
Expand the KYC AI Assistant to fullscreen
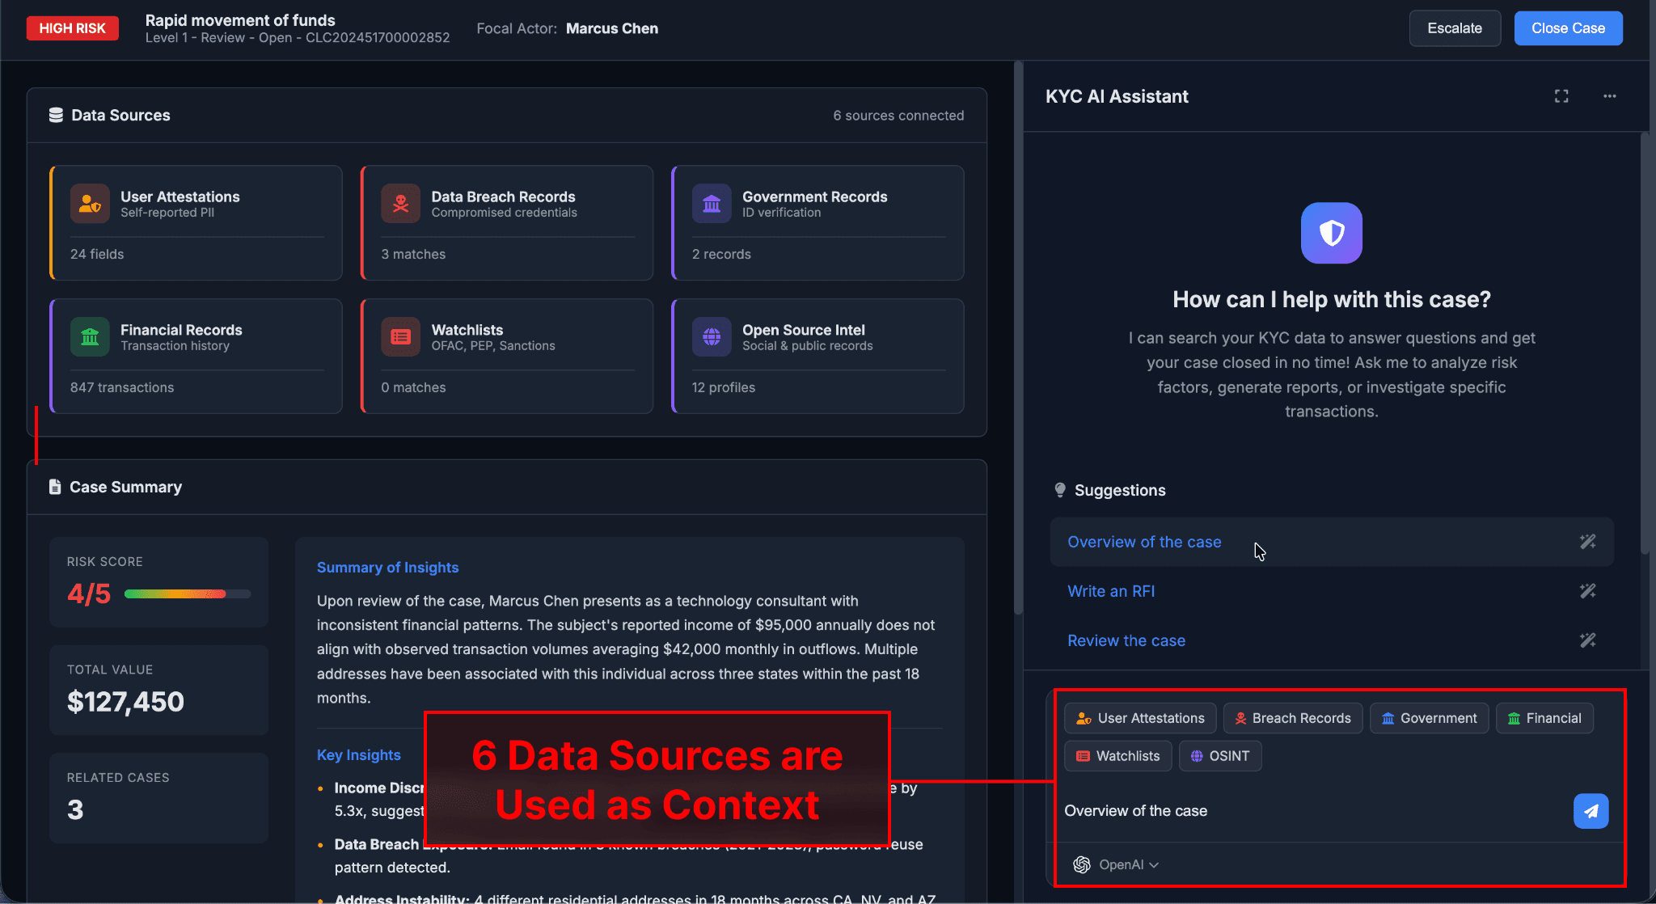pyautogui.click(x=1562, y=95)
